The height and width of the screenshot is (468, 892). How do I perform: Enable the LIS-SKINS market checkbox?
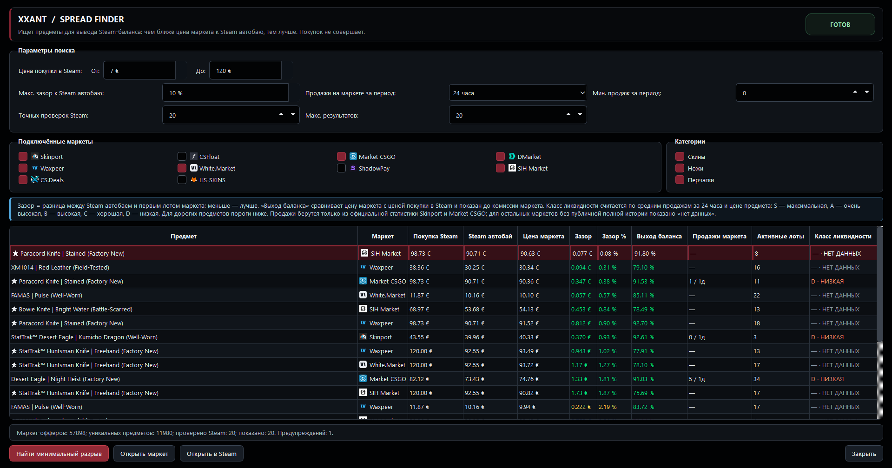182,180
